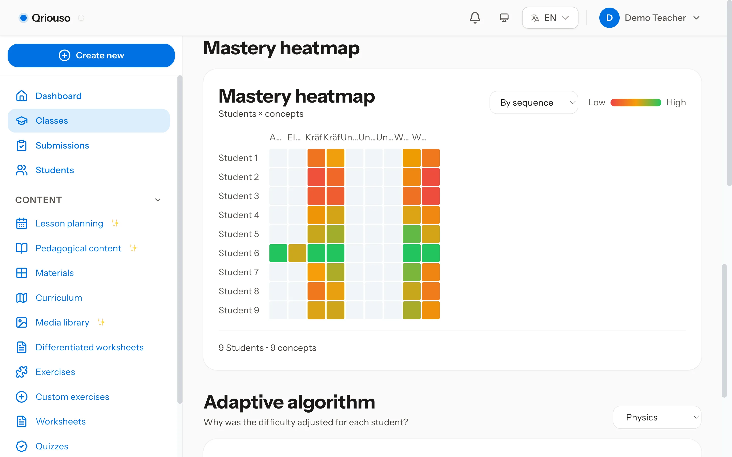Click Student 6 first-column green heatmap cell
The height and width of the screenshot is (457, 732).
click(x=278, y=253)
